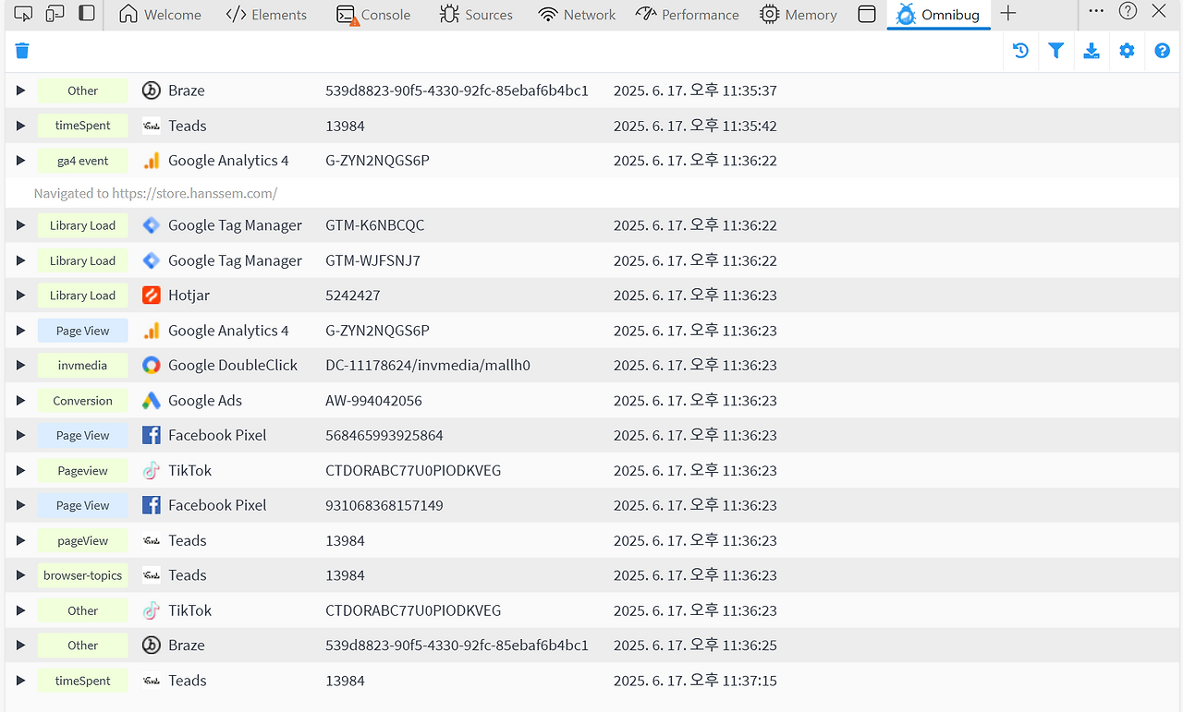The image size is (1183, 712).
Task: Click the Braze icon in the 11:35:37 row
Action: tap(152, 91)
